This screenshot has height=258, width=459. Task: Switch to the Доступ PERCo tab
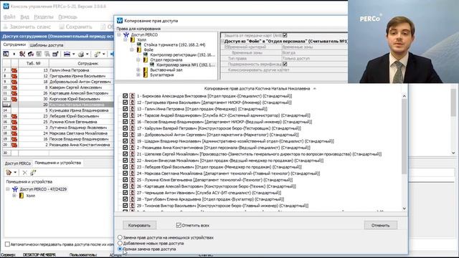coord(17,163)
